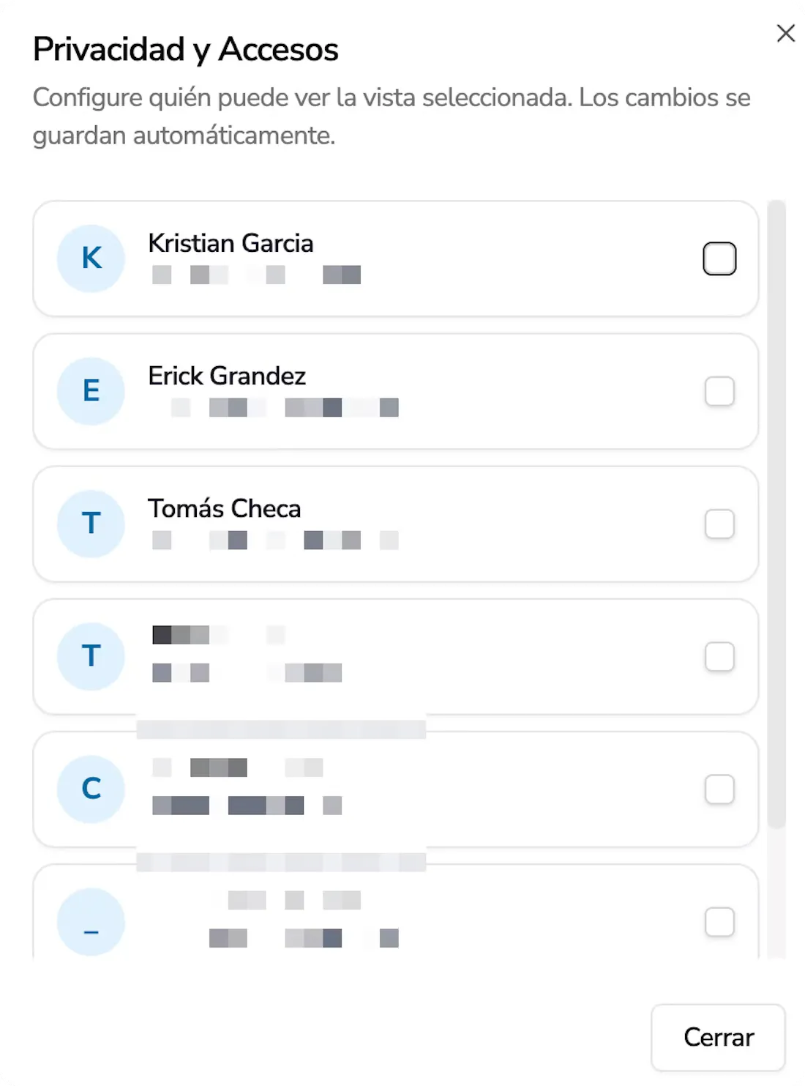Close the dialog with the X icon

pyautogui.click(x=785, y=34)
